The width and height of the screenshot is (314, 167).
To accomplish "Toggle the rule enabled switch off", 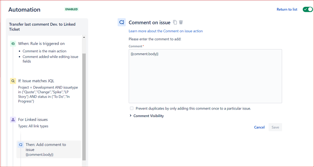I will [x=307, y=9].
